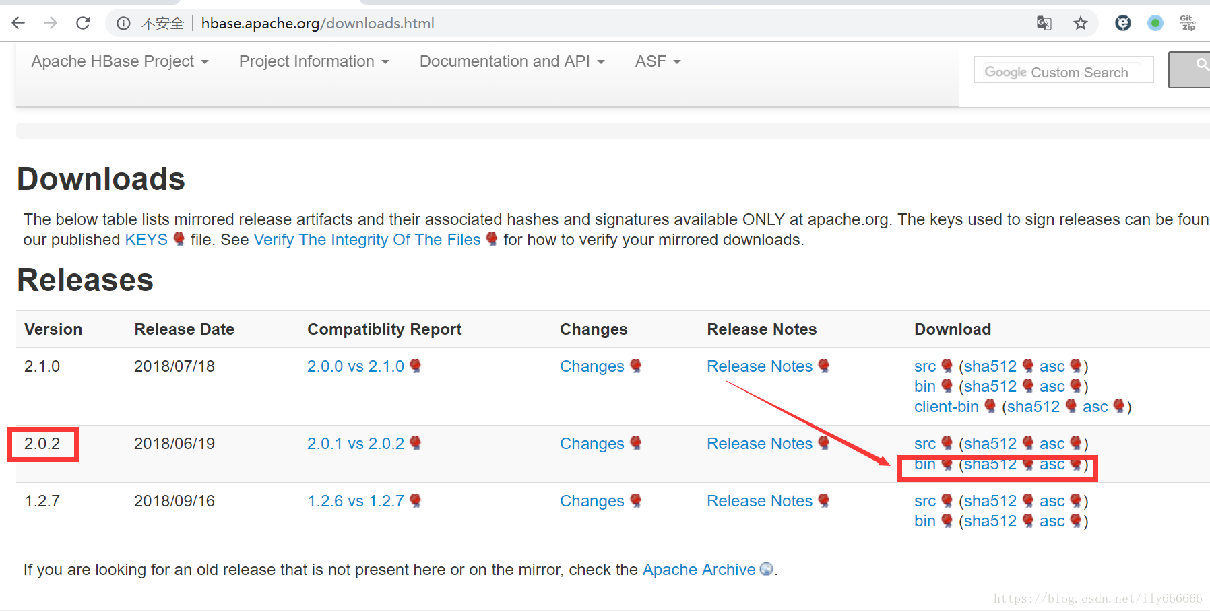This screenshot has height=612, width=1210.
Task: Open the Grammarly extension icon
Action: click(1123, 23)
